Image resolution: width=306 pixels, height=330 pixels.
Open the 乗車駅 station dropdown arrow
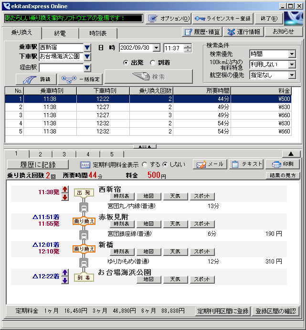pyautogui.click(x=87, y=48)
